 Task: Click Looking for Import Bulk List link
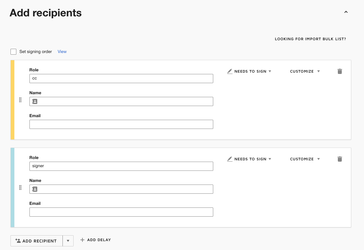(310, 39)
